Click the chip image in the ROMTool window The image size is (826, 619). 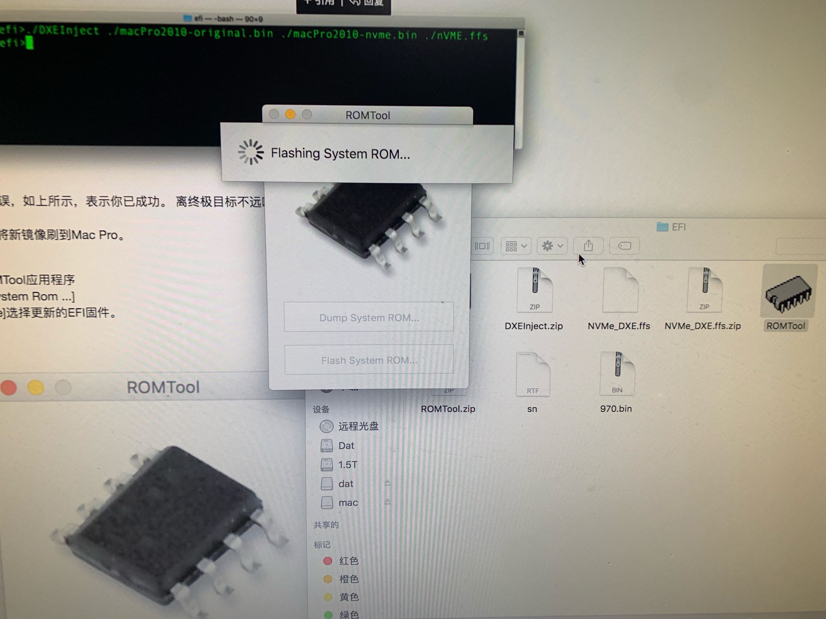pyautogui.click(x=369, y=226)
